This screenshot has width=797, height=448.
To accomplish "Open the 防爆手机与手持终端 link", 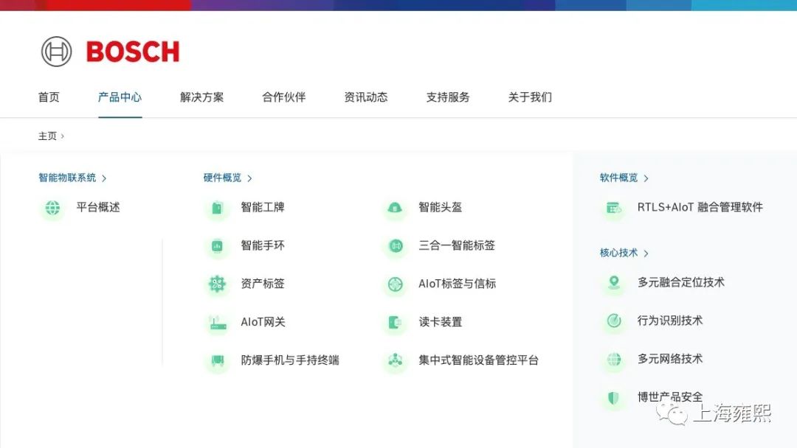I will 289,360.
